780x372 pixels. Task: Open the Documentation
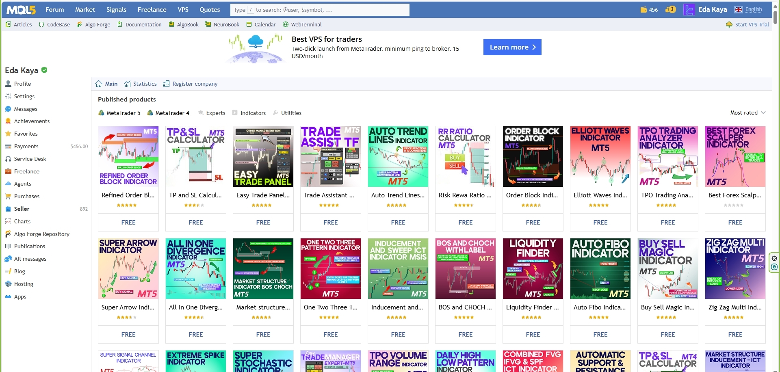click(x=143, y=24)
